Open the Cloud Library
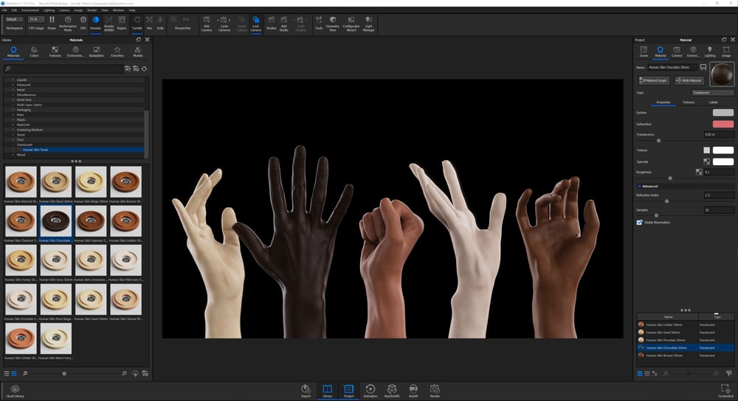The height and width of the screenshot is (401, 738). 15,391
